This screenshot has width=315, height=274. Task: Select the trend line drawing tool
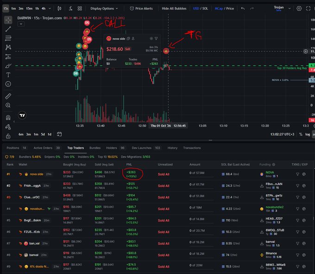coord(8,29)
